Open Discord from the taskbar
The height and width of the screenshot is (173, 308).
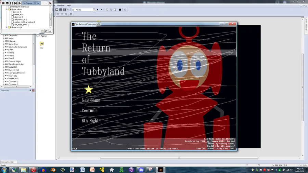point(141,170)
